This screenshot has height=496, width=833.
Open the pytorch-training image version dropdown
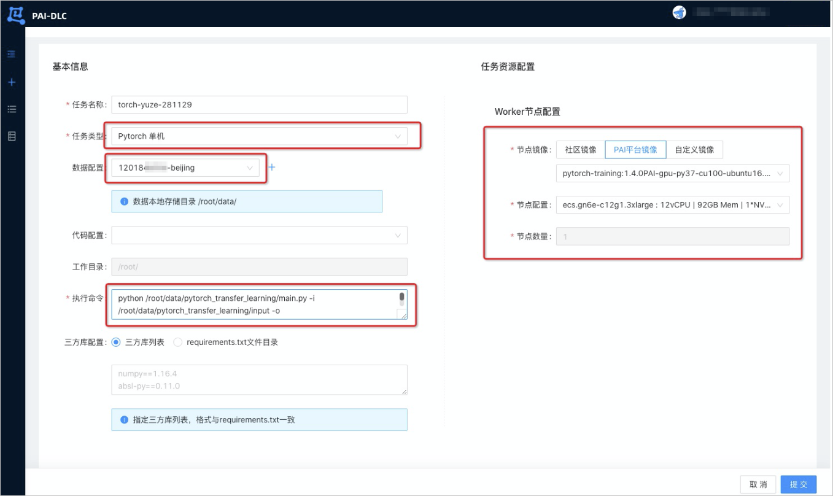click(673, 174)
